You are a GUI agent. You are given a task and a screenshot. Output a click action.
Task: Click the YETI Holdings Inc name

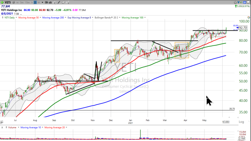[12, 10]
